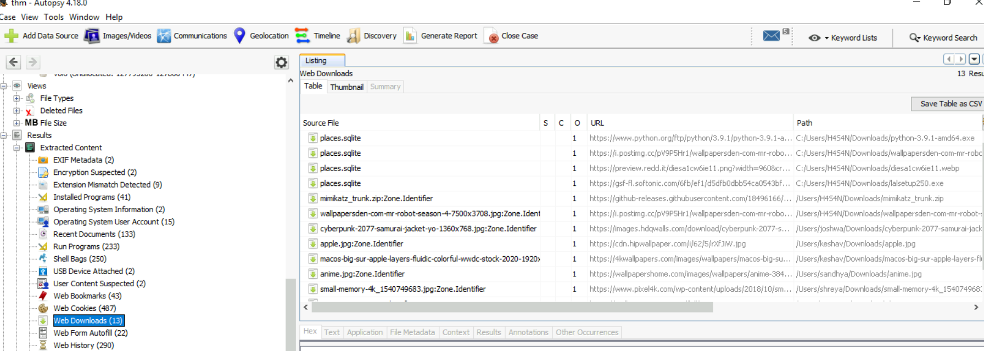The height and width of the screenshot is (351, 984).
Task: Expand the Deleted Files node
Action: tap(17, 111)
